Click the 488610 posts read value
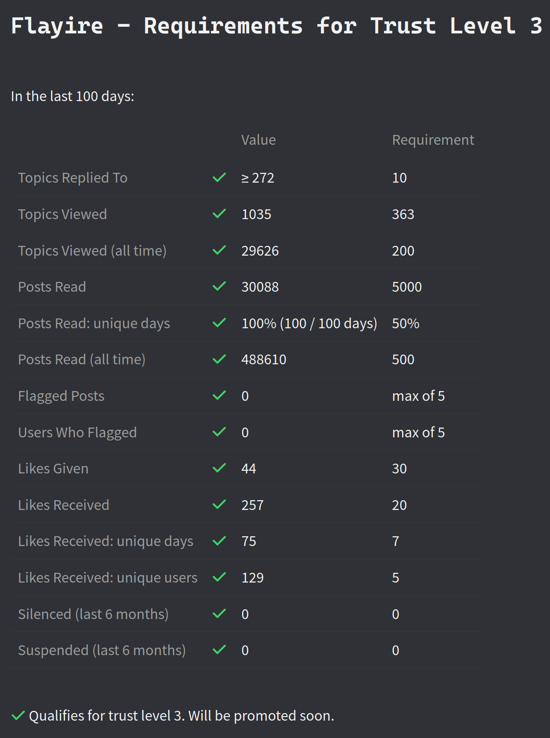550x738 pixels. coord(264,359)
